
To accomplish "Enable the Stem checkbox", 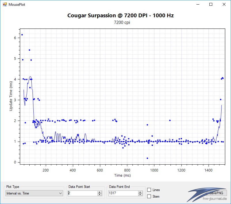I will tap(149, 196).
